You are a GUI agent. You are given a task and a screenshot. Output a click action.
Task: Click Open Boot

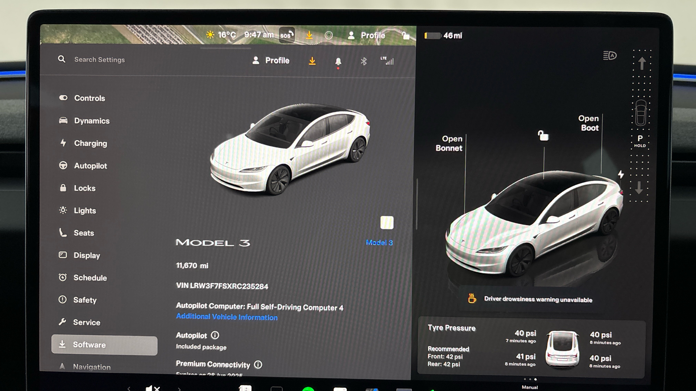588,123
